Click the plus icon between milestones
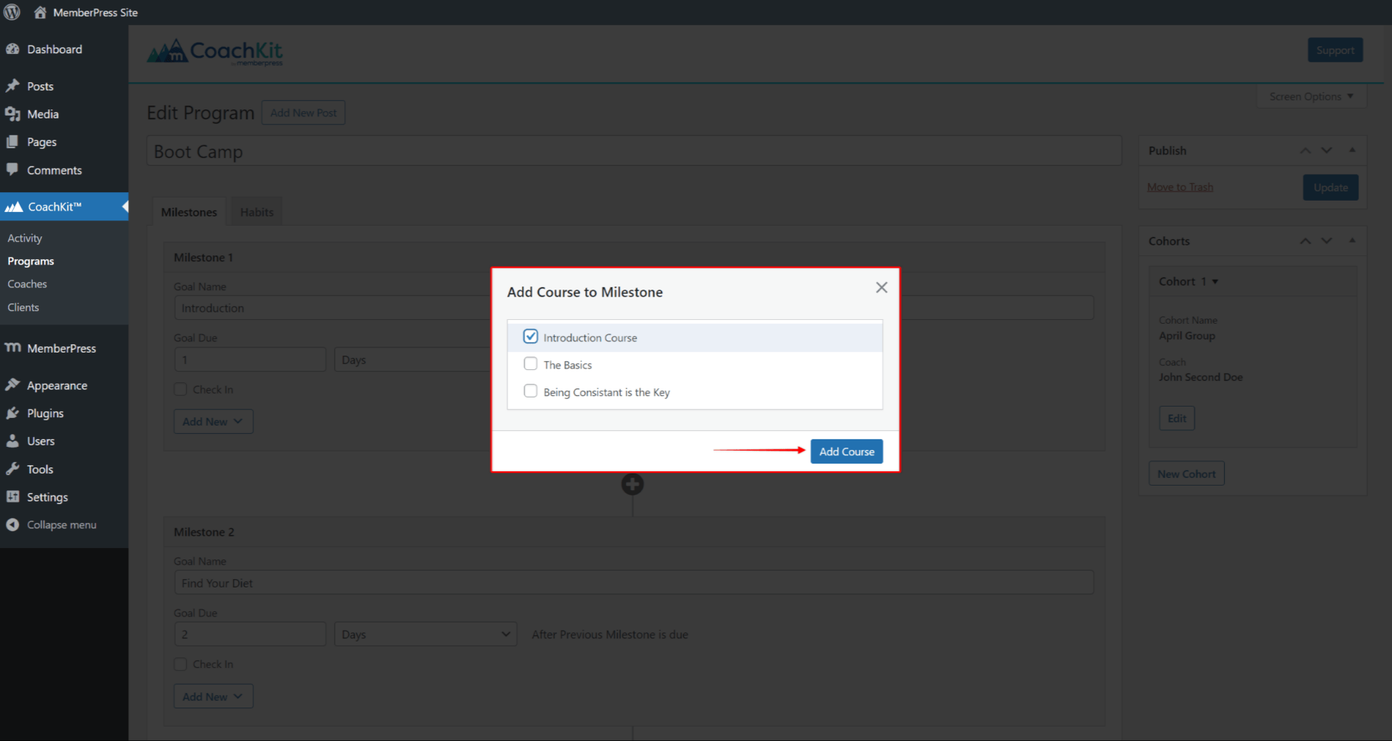This screenshot has width=1392, height=741. (632, 484)
